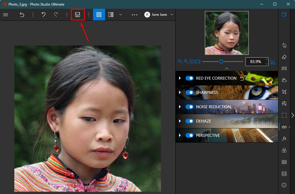Open the Adjustments sliders icon

tap(284, 103)
